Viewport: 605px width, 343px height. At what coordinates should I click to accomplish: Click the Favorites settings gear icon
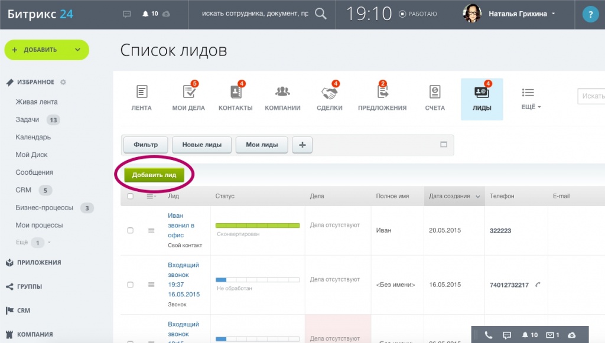pos(63,82)
